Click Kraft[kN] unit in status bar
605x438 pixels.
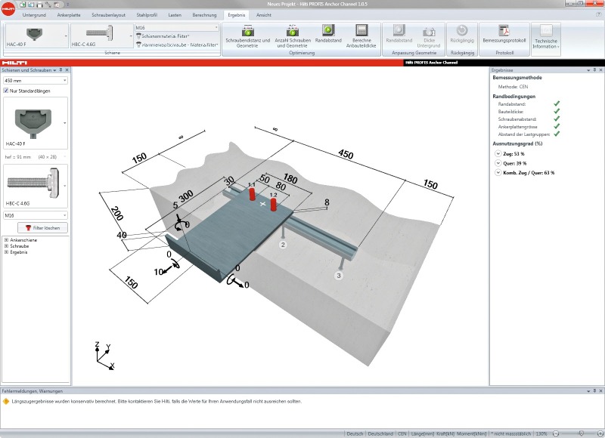pos(445,433)
